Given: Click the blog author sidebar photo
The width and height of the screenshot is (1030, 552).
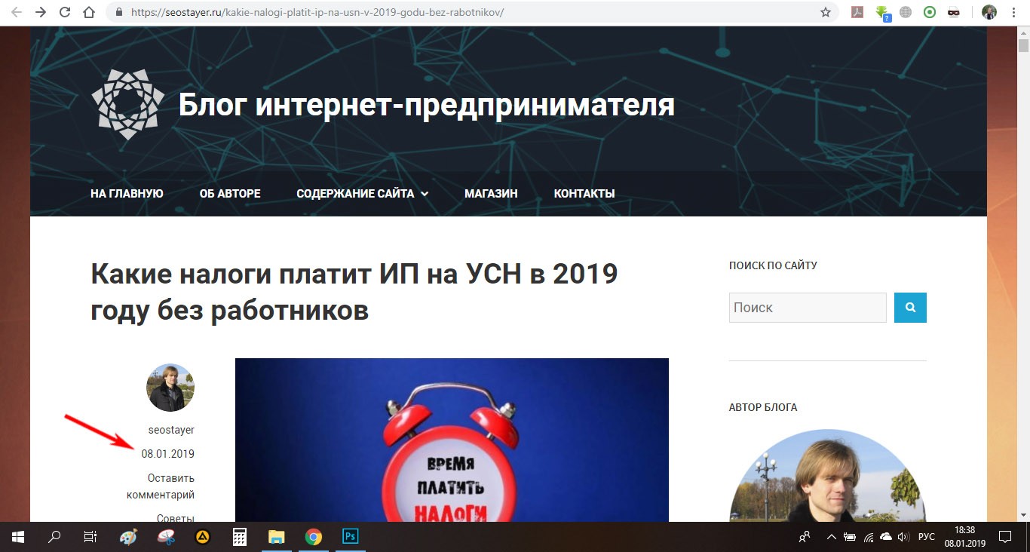Looking at the screenshot, I should tap(828, 477).
